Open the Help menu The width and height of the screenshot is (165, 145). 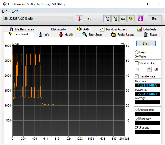tap(15, 11)
